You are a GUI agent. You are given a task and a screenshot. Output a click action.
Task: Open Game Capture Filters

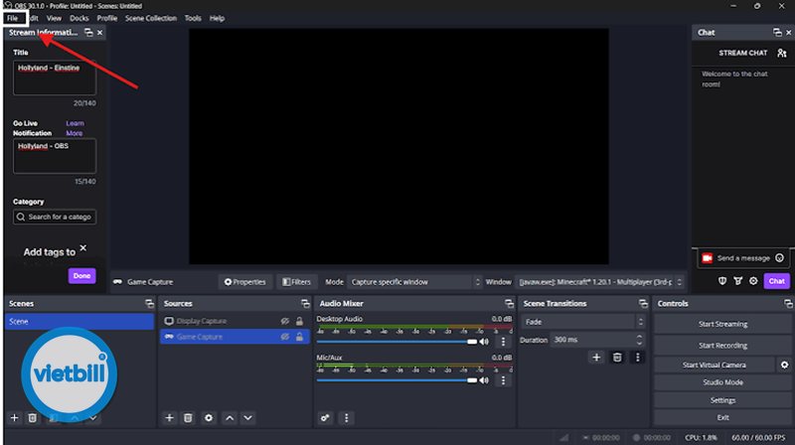pyautogui.click(x=296, y=282)
